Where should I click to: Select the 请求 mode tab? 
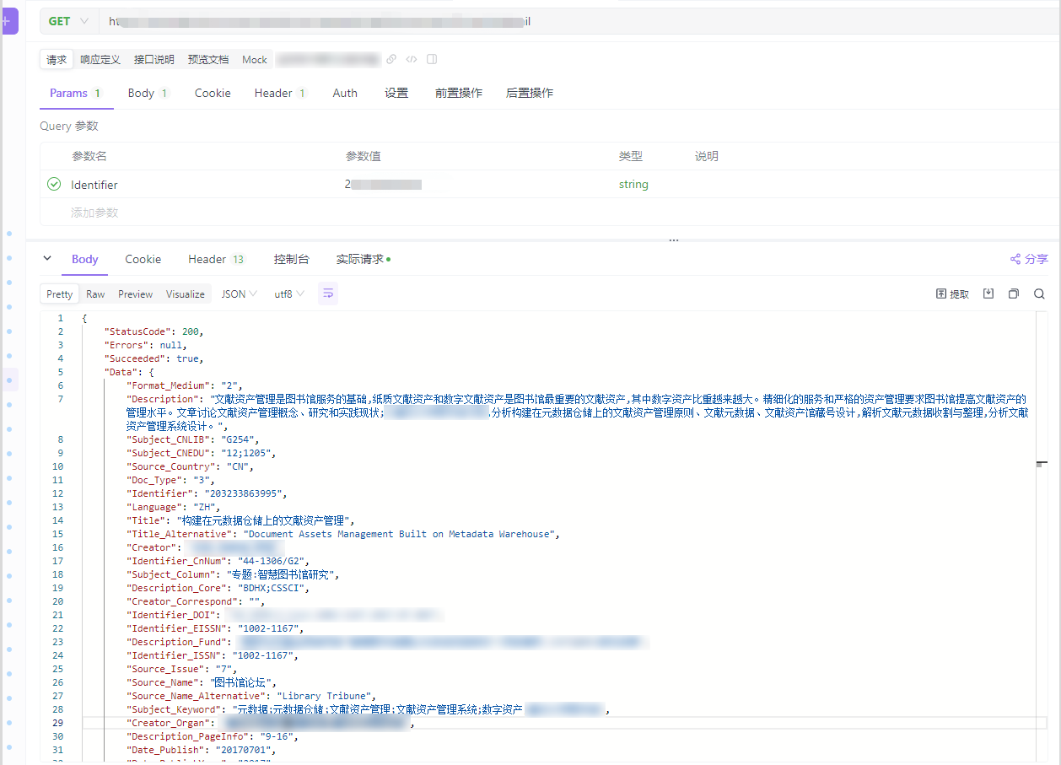point(57,60)
